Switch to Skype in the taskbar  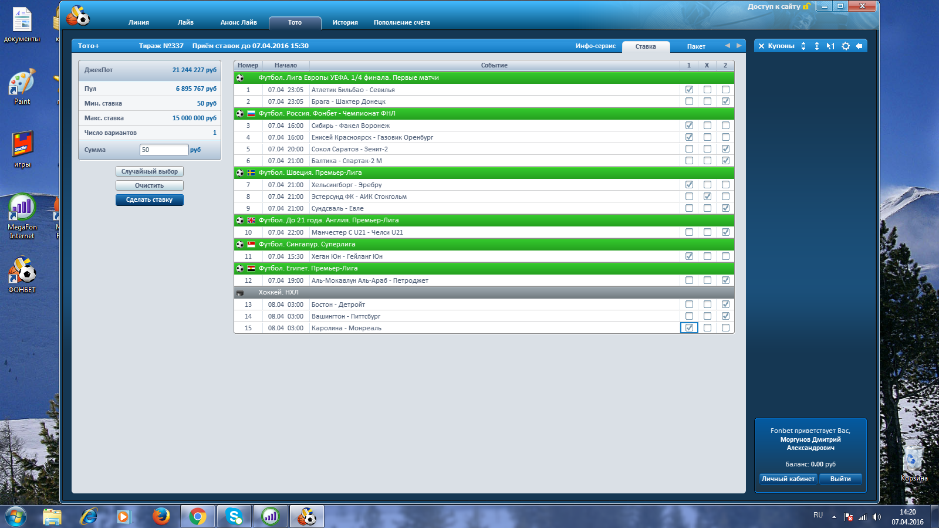pyautogui.click(x=234, y=516)
